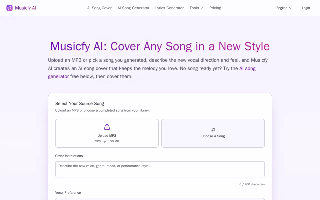Follow the AI song generator inline link
This screenshot has height=200, width=320.
click(152, 72)
